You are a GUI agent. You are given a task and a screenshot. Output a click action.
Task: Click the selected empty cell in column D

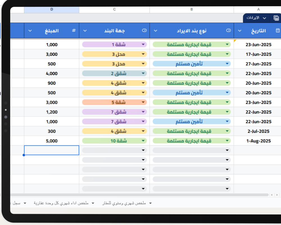pyautogui.click(x=52, y=150)
